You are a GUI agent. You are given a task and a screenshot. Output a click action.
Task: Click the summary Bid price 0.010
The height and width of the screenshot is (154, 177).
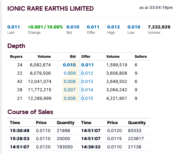73,27
